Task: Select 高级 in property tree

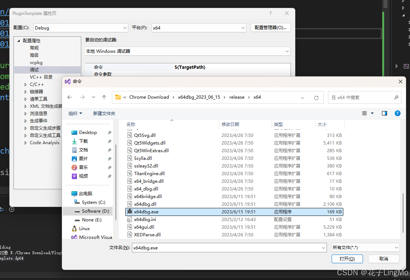Action: pos(34,55)
